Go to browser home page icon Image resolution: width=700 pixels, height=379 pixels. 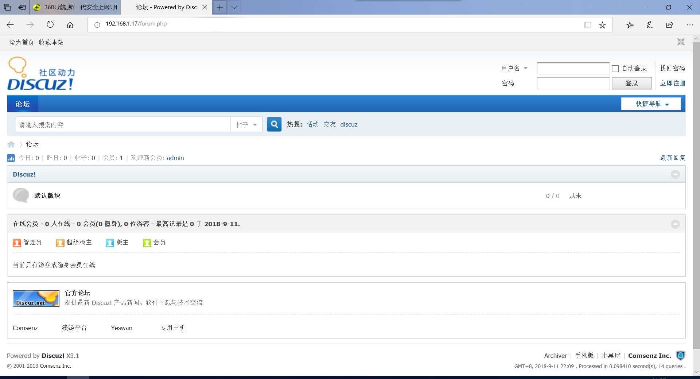pos(70,25)
